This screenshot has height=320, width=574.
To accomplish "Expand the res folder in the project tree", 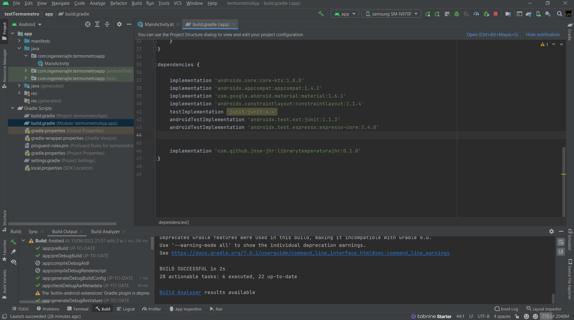I will point(19,93).
